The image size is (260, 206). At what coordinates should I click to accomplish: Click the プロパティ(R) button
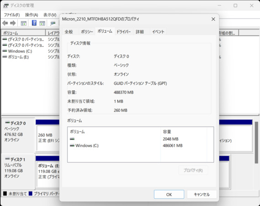pos(193,170)
